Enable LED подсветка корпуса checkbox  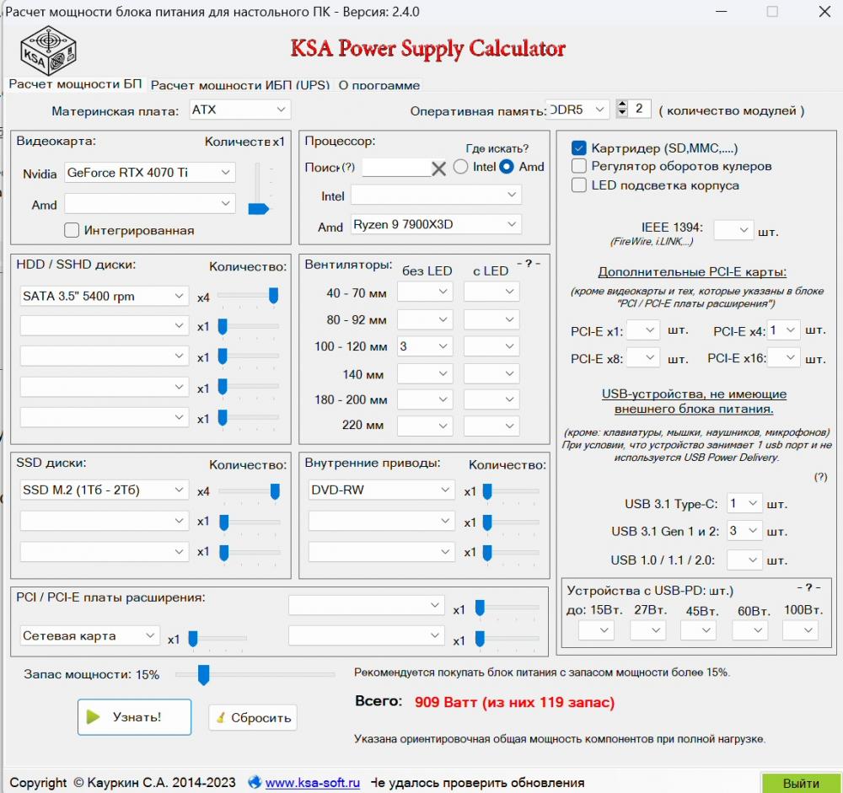578,185
